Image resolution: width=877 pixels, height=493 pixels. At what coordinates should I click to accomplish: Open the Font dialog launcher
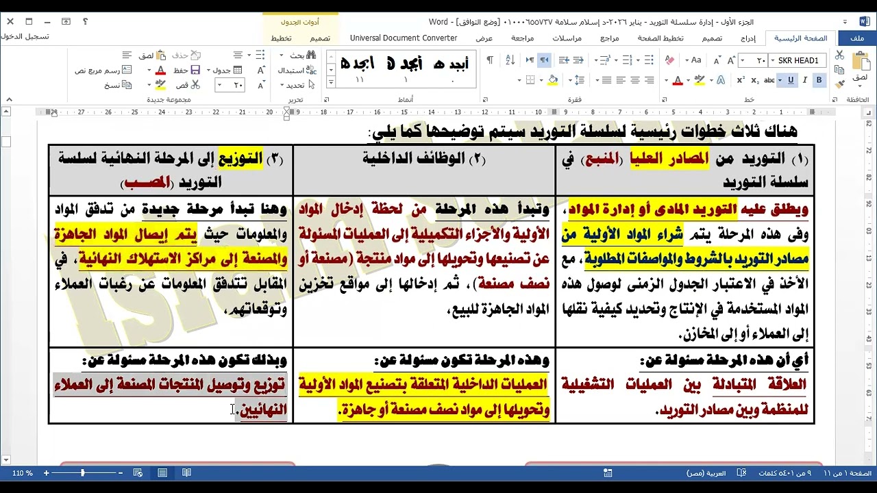click(664, 99)
